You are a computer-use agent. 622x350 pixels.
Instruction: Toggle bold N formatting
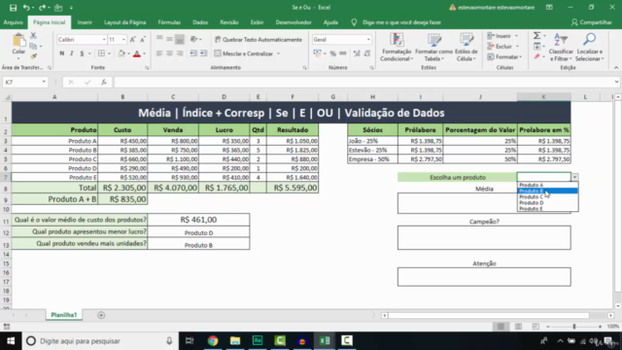[x=62, y=53]
